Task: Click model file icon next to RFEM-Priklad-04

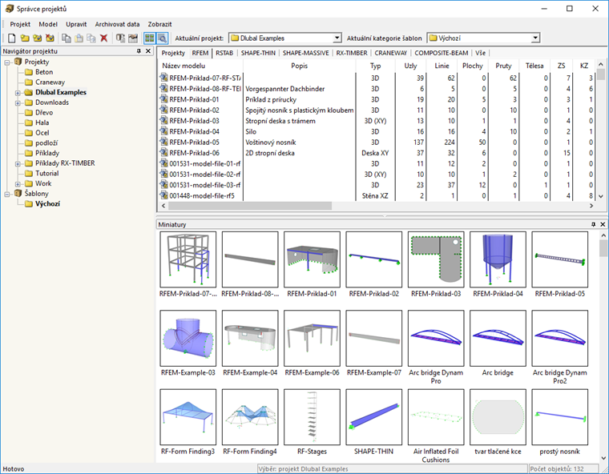Action: [x=163, y=131]
